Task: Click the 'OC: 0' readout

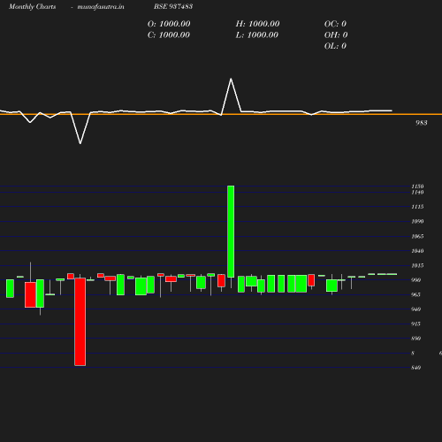Action: 335,24
